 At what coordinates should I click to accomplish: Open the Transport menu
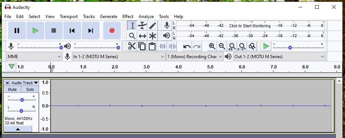click(x=69, y=17)
